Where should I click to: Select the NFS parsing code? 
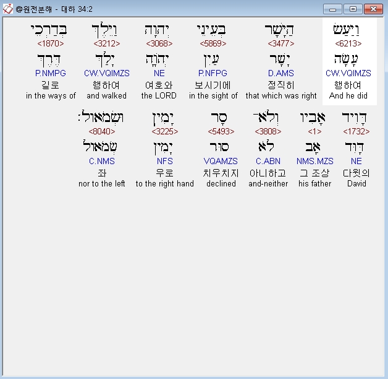[x=165, y=161]
